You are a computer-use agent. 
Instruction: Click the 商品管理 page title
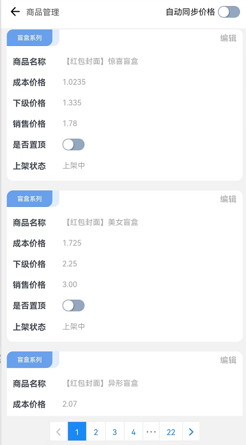[43, 12]
